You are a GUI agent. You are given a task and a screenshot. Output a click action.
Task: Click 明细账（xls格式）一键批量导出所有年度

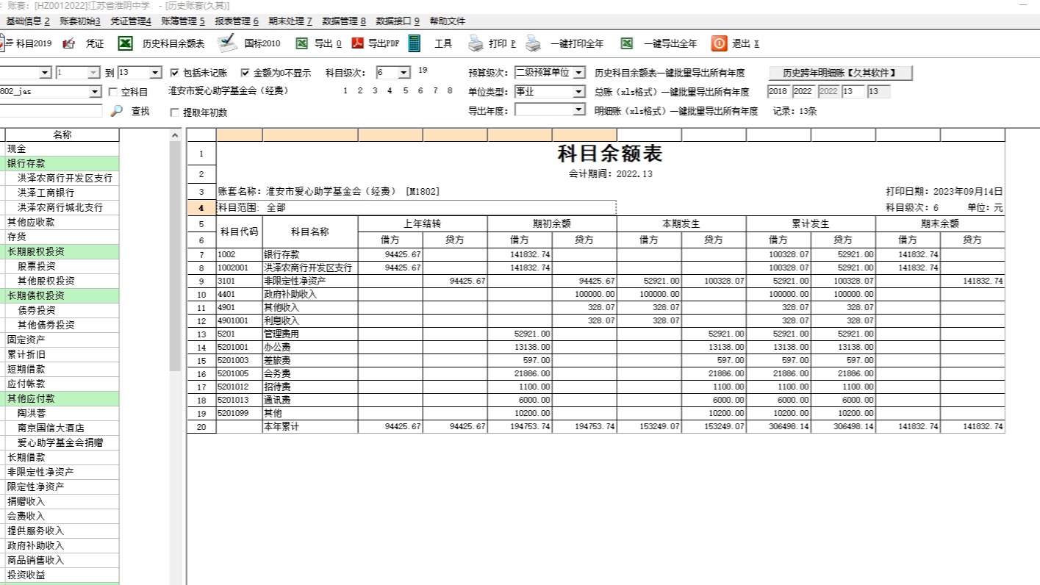coord(676,111)
